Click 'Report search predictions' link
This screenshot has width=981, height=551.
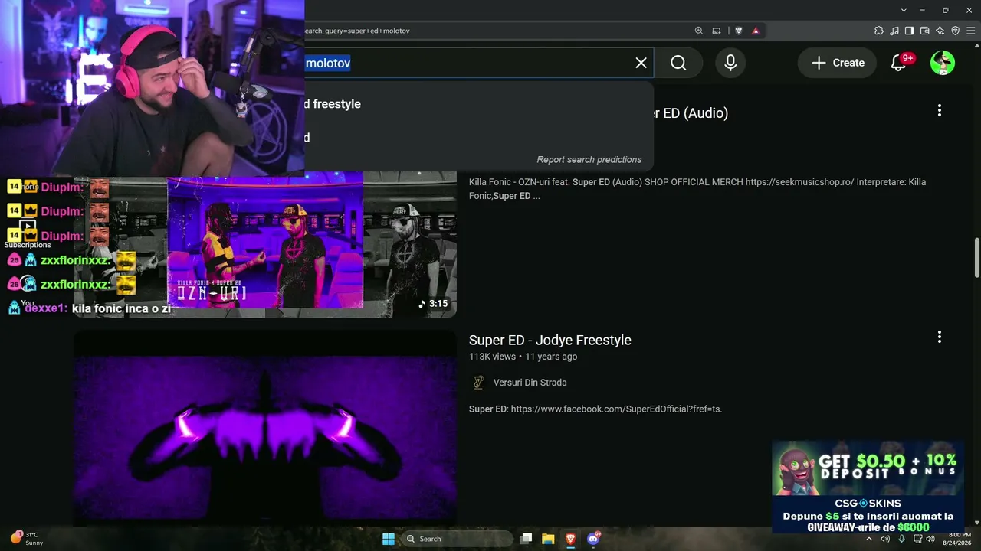(x=589, y=159)
